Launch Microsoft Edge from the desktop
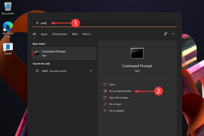 pyautogui.click(x=7, y=27)
